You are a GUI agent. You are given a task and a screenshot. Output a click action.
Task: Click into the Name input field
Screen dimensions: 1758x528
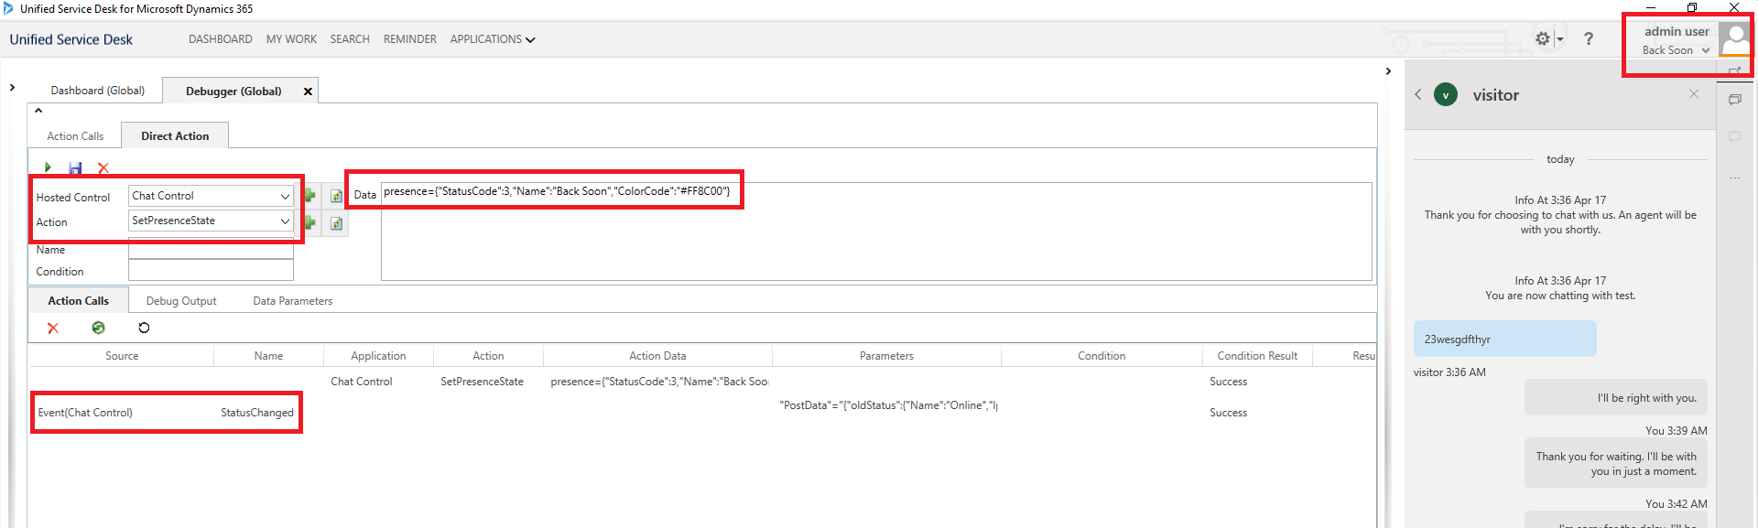tap(211, 250)
